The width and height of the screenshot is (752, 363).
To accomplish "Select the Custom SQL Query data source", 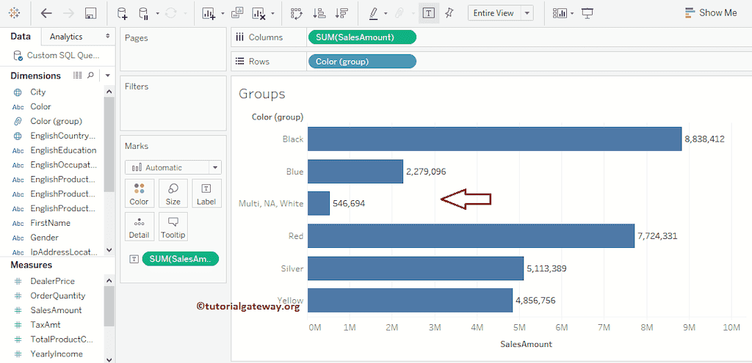I will click(57, 56).
